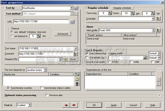Click the edit dependent test icon

coord(158,79)
